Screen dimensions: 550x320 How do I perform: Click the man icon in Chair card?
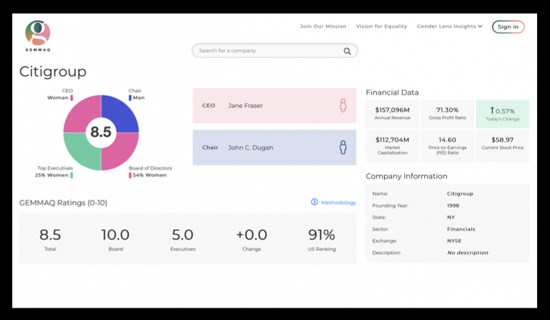tap(343, 148)
